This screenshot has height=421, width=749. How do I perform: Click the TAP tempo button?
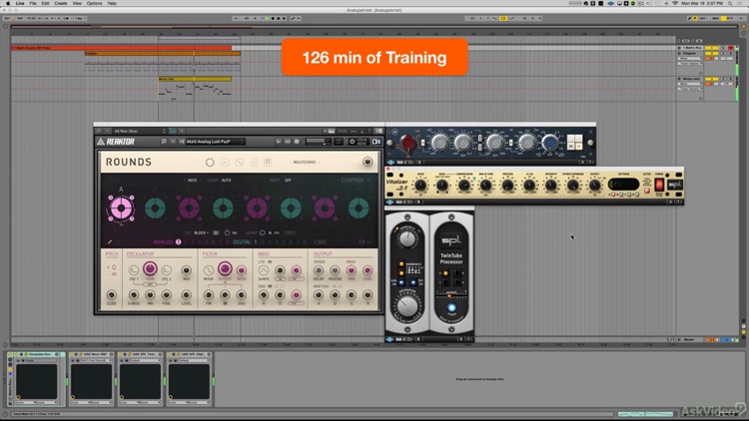pyautogui.click(x=20, y=18)
